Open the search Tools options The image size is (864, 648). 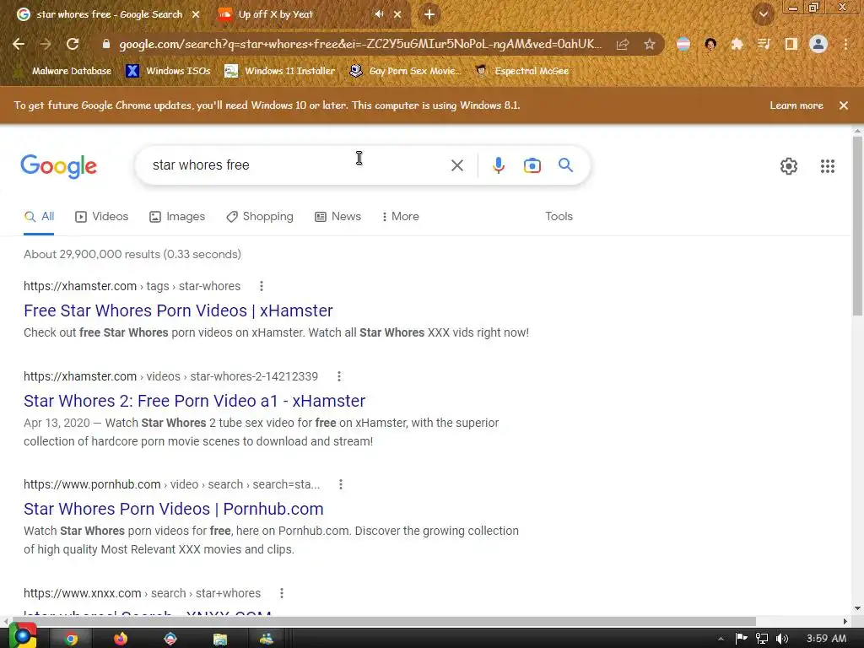pos(559,217)
